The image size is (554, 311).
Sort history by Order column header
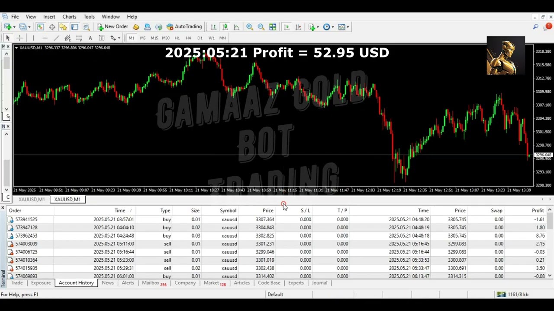pyautogui.click(x=15, y=210)
